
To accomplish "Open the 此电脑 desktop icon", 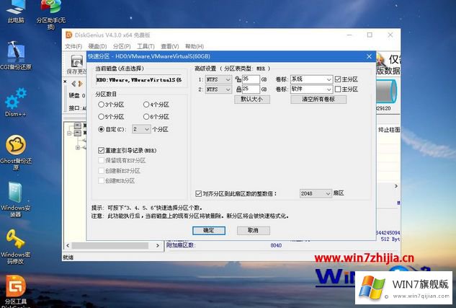I will point(16,12).
